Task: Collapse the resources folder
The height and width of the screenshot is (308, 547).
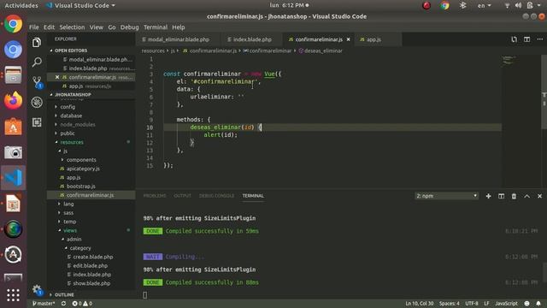Action: tap(72, 142)
